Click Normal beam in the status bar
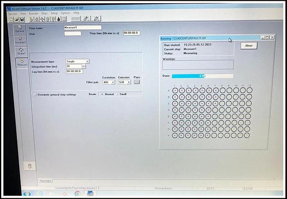Viewport: 287px width, 199px height. (164, 188)
